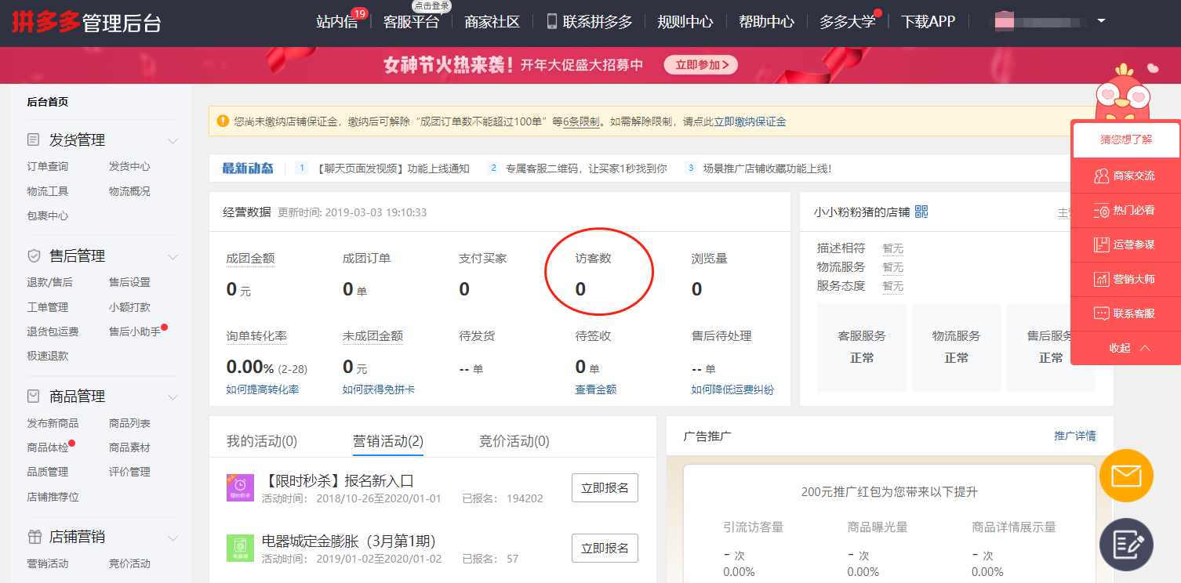Open 站内信 in top navigation
The height and width of the screenshot is (583, 1181).
[337, 22]
